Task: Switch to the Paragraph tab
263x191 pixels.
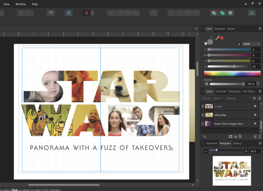Action: pos(234,91)
